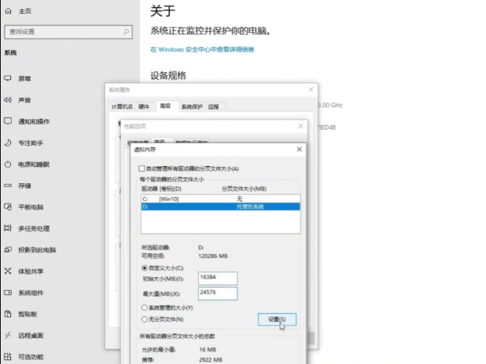Click the 初始大小 input field
Viewport: 486px width, 364px height.
[217, 278]
